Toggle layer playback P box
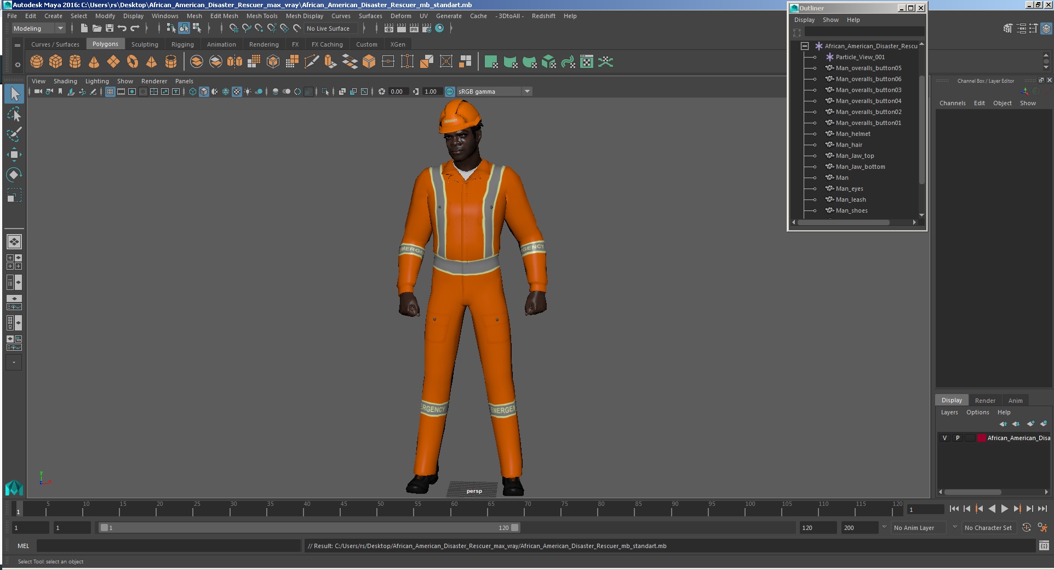Viewport: 1054px width, 570px height. (x=958, y=438)
